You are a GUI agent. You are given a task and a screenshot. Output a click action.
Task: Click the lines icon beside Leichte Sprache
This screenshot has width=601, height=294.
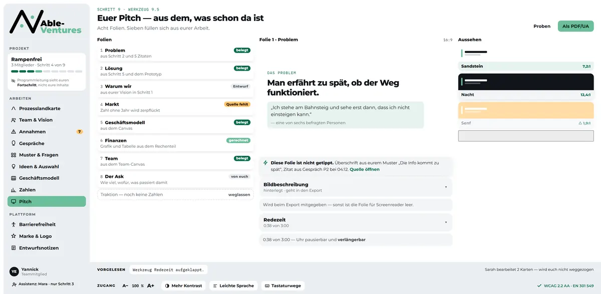pyautogui.click(x=215, y=285)
